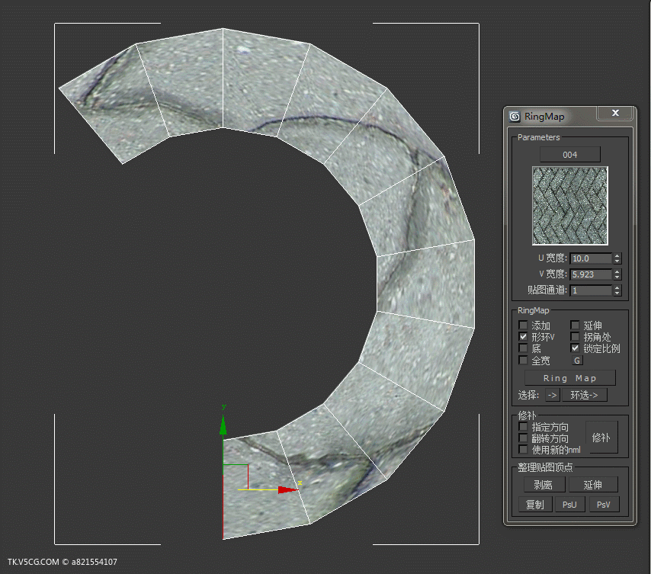This screenshot has width=651, height=574.
Task: Enable the 指定方向 option
Action: tap(523, 427)
